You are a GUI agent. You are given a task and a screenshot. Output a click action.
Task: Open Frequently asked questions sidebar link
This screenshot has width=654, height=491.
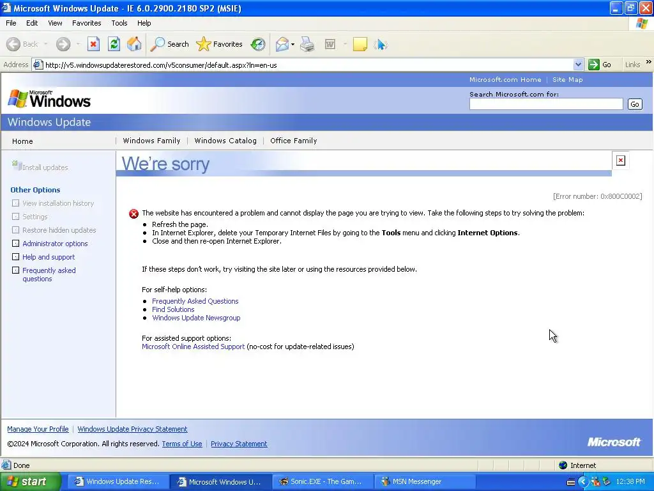(x=49, y=275)
